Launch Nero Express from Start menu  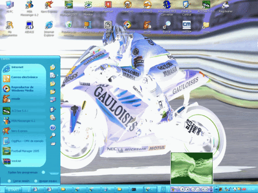(24, 131)
